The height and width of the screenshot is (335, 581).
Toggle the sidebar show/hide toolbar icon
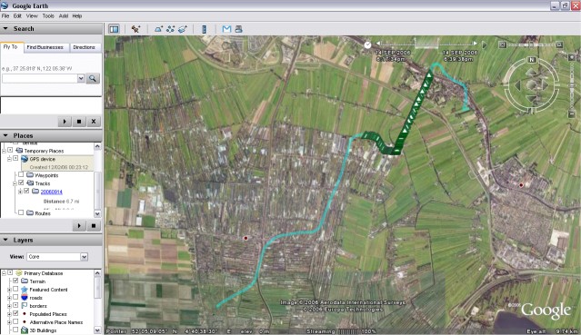(x=115, y=29)
